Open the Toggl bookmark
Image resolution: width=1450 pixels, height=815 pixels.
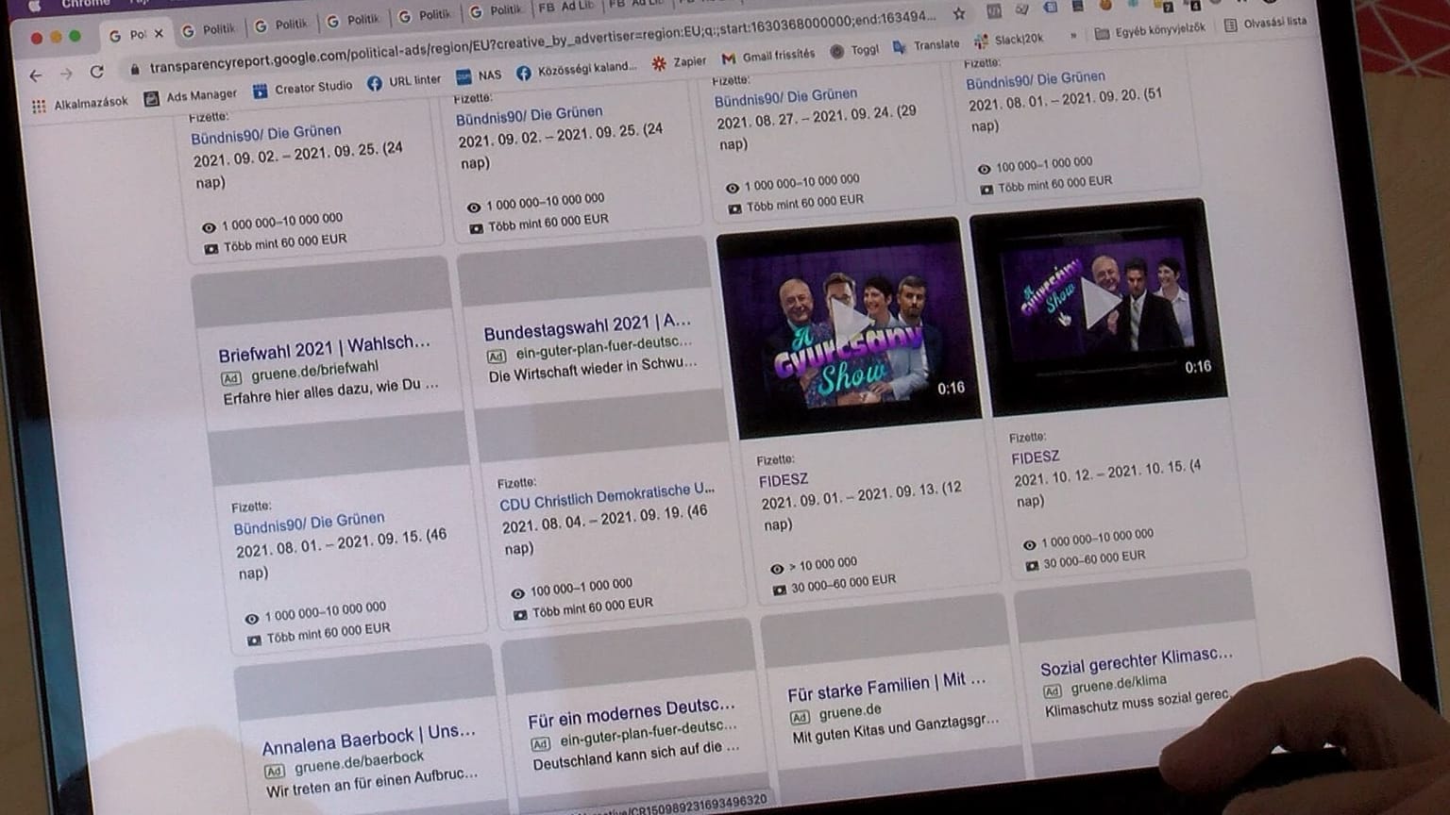tap(854, 51)
